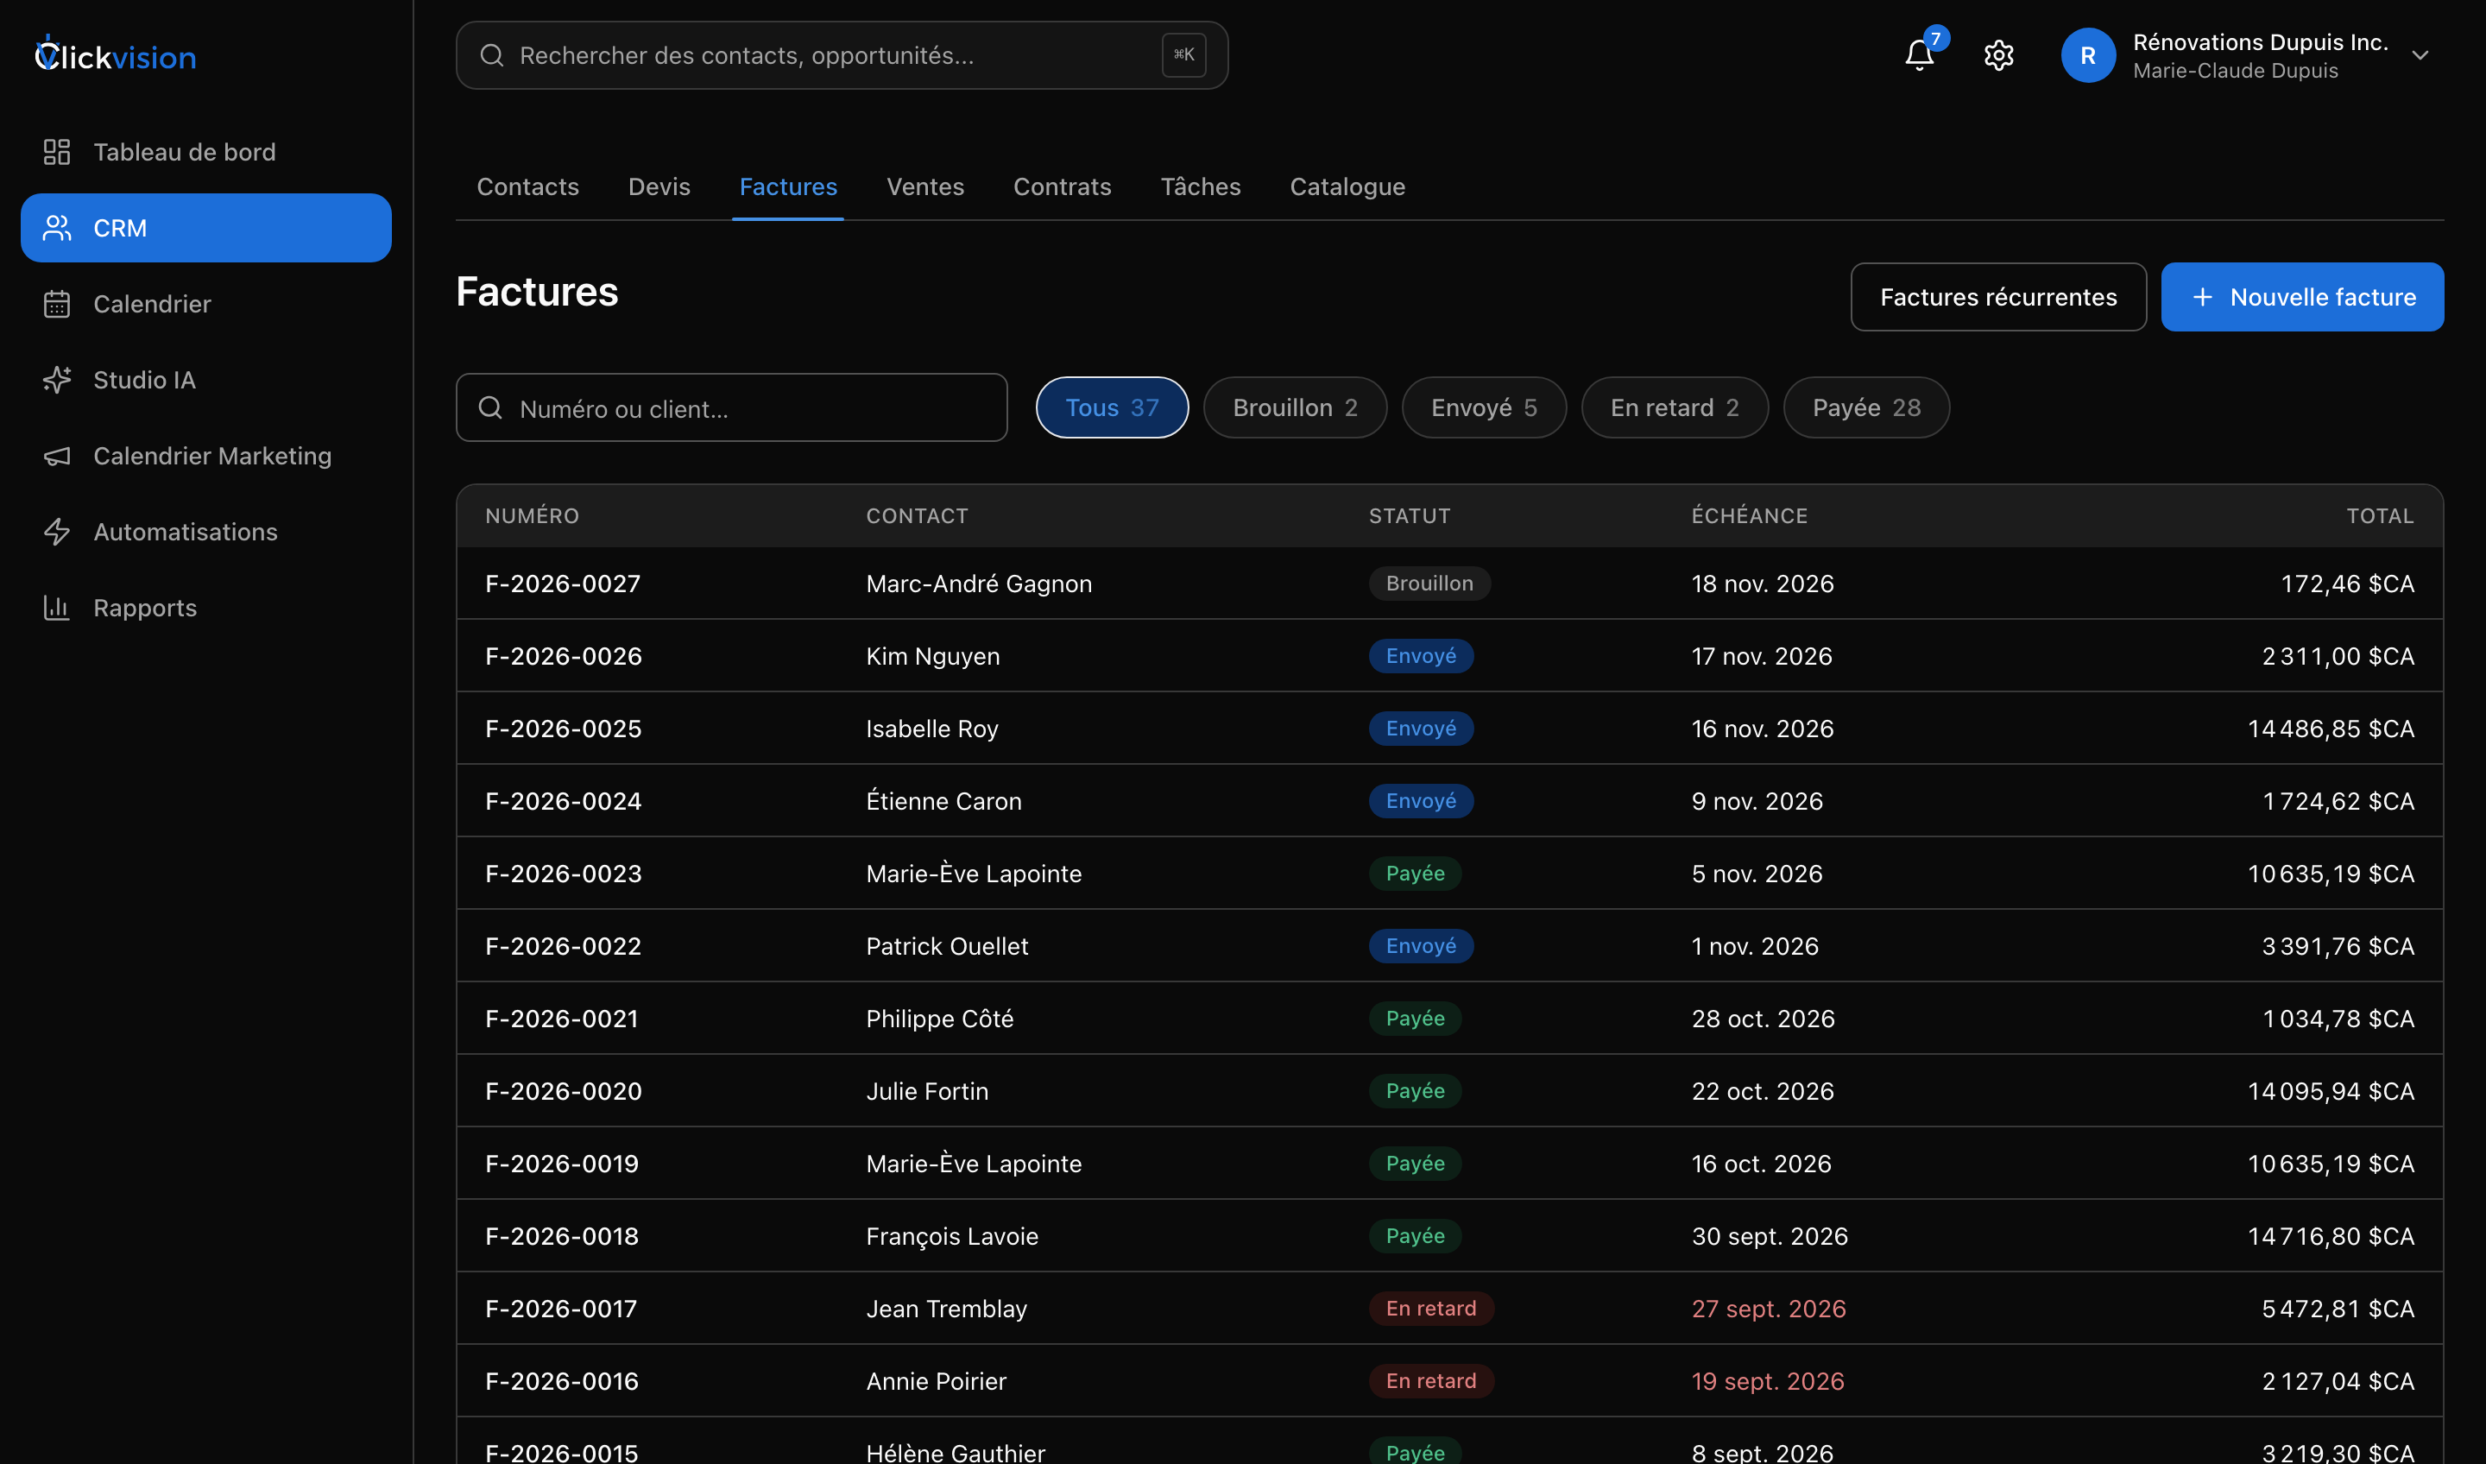2486x1464 pixels.
Task: Switch to the Contacts tab
Action: [x=527, y=186]
